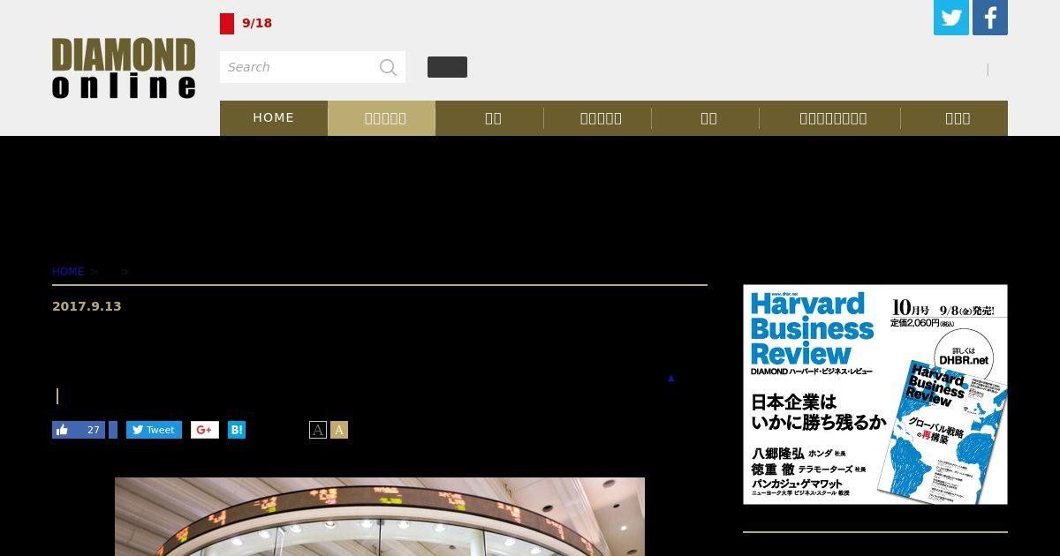Screen dimensions: 1060x556
Task: Select the large gold font size A
Action: (x=339, y=430)
